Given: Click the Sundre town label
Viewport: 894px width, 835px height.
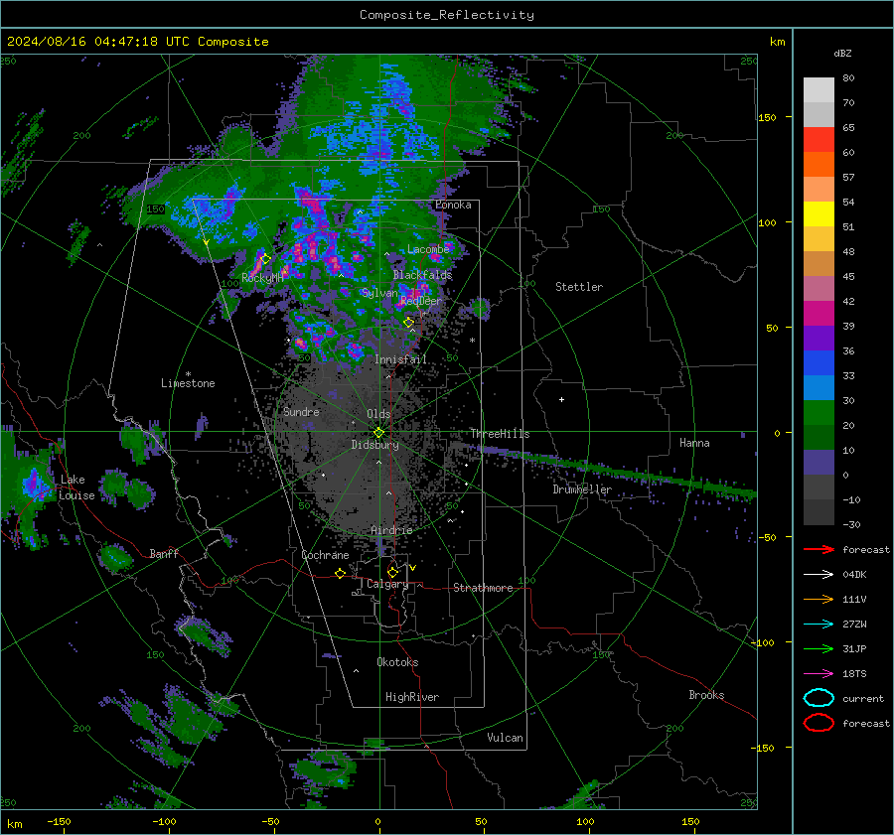Looking at the screenshot, I should 301,412.
